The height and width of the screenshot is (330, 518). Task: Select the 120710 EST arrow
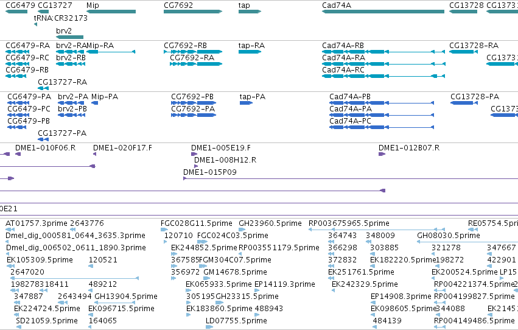(166, 242)
